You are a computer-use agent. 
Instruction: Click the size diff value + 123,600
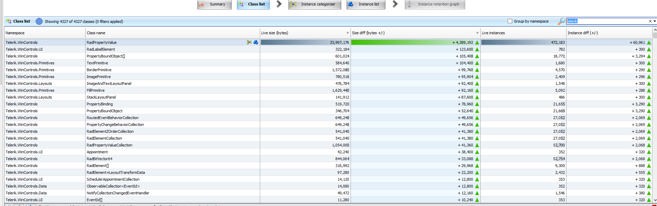pyautogui.click(x=464, y=49)
